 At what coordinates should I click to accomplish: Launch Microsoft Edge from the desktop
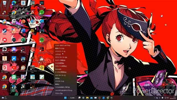[x=14, y=3]
